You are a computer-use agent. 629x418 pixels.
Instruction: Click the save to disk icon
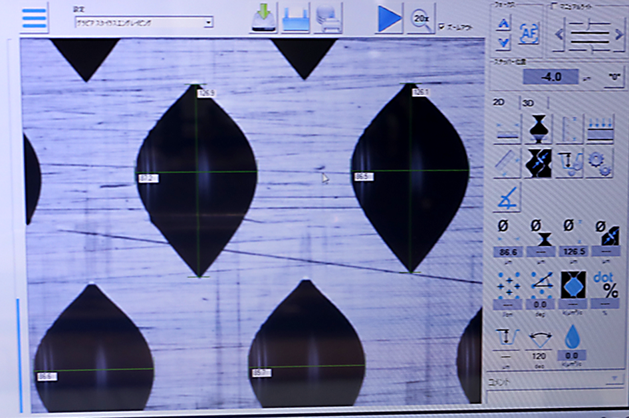pyautogui.click(x=263, y=19)
